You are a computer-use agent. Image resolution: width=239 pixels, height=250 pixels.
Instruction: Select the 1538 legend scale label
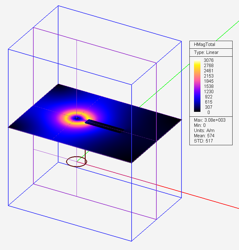(208, 86)
